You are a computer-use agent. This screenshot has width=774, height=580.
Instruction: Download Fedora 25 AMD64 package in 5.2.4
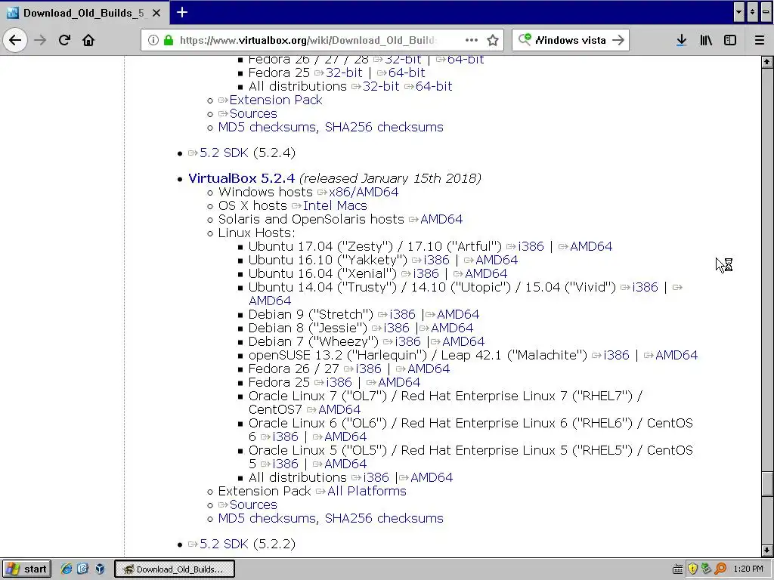tap(398, 382)
